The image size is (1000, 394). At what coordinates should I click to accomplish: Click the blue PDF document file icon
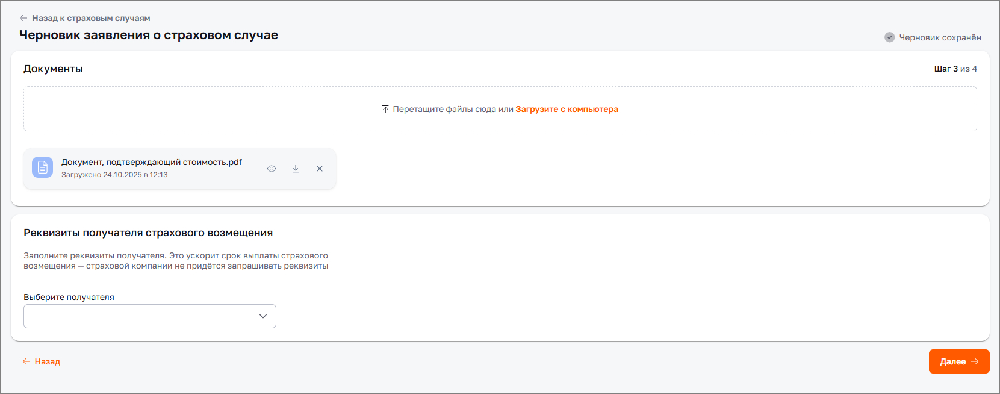click(x=42, y=167)
